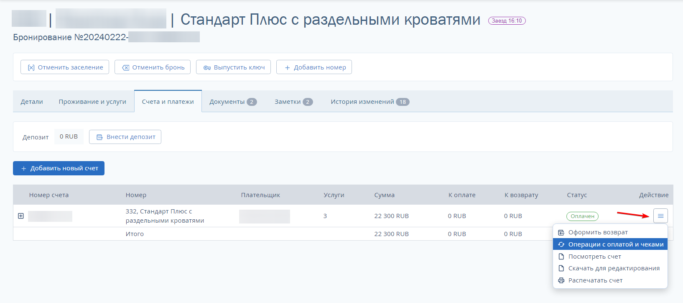Click the payment operations refresh icon

(561, 244)
